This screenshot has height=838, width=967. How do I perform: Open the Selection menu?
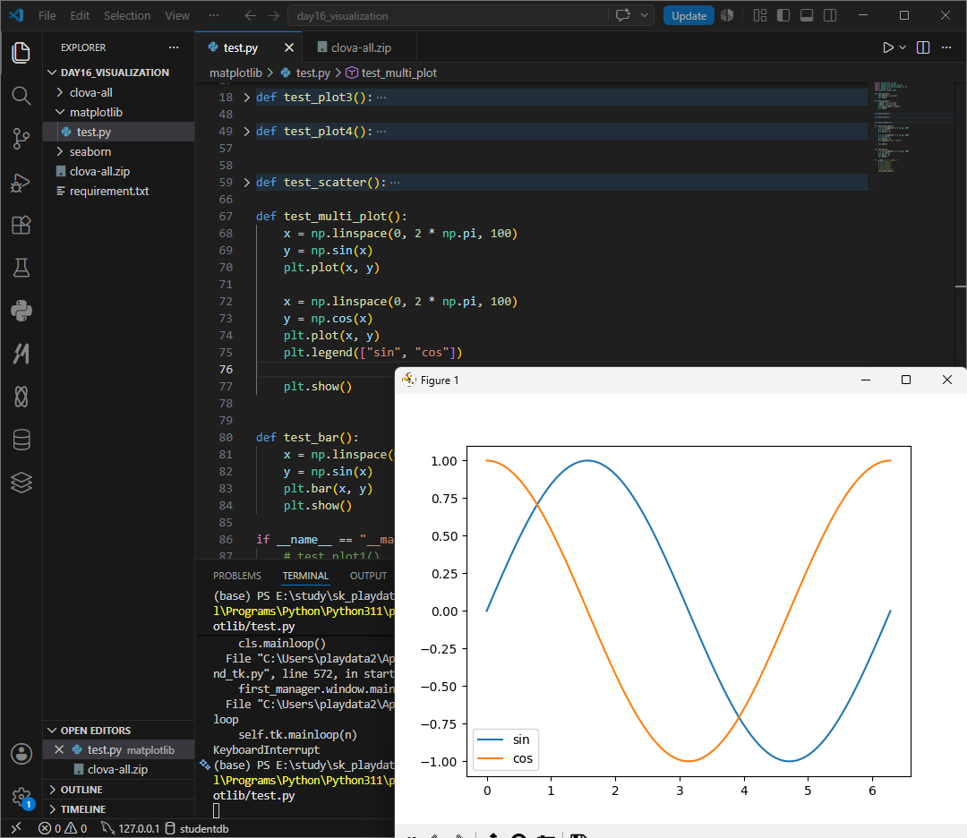[126, 15]
